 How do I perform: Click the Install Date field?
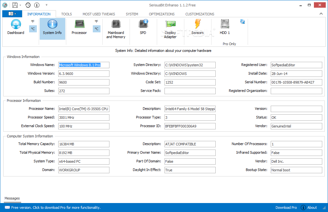[x=296, y=74]
